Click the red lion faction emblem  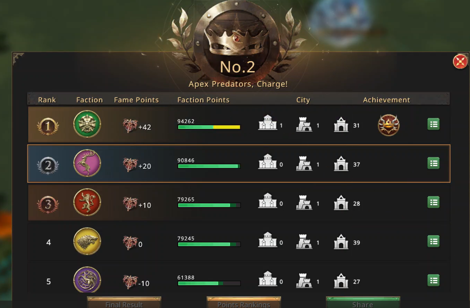pos(87,202)
